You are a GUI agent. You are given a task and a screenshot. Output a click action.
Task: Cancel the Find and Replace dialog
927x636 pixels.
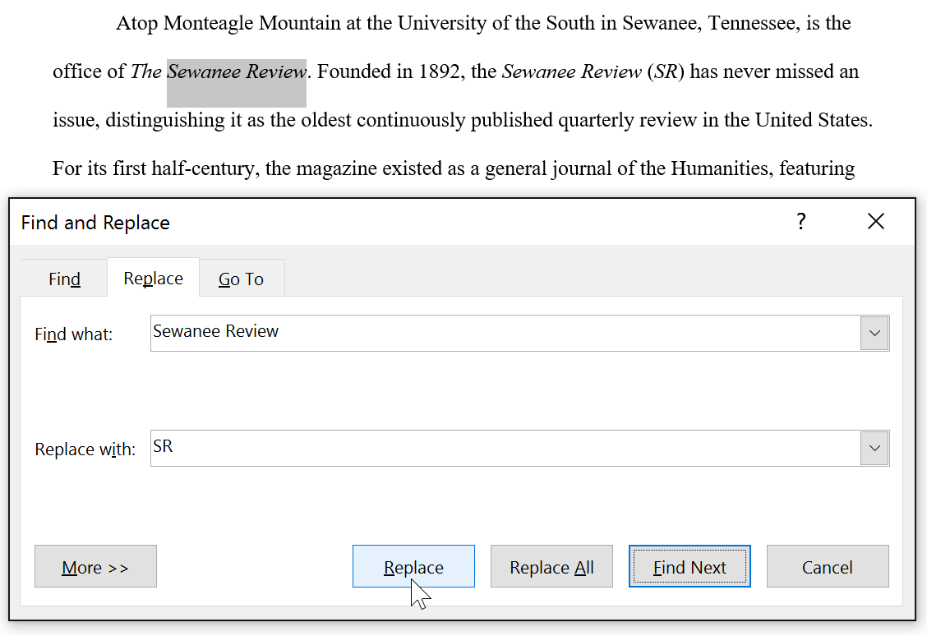point(828,566)
